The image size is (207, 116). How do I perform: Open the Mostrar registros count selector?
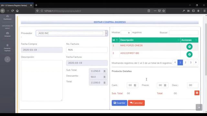pyautogui.click(x=126, y=33)
